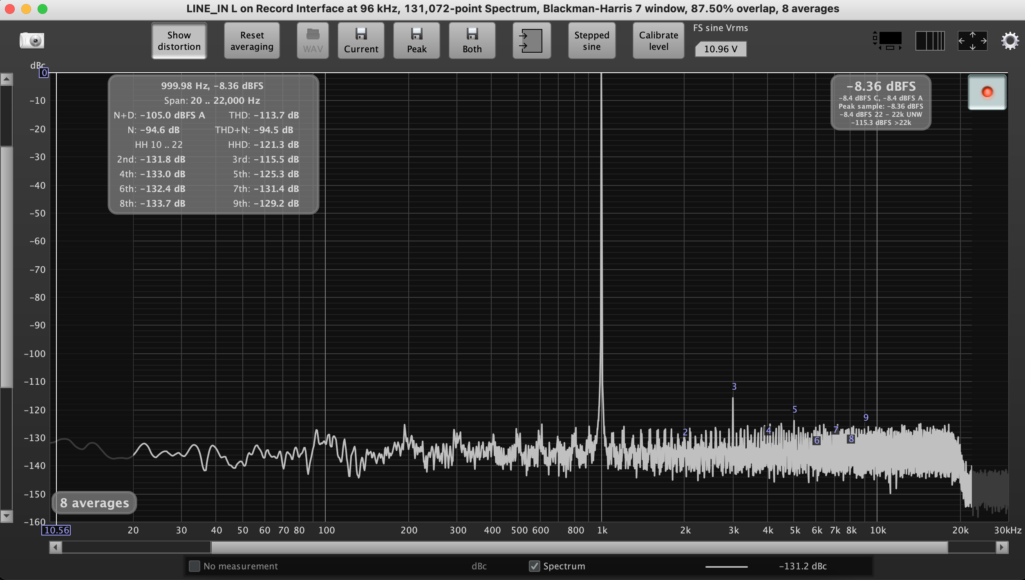Click the 0 top axis limit box
The height and width of the screenshot is (580, 1025).
click(44, 73)
